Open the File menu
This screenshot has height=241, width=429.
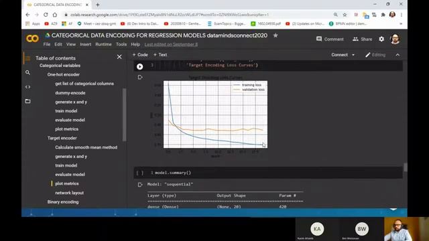pos(47,44)
